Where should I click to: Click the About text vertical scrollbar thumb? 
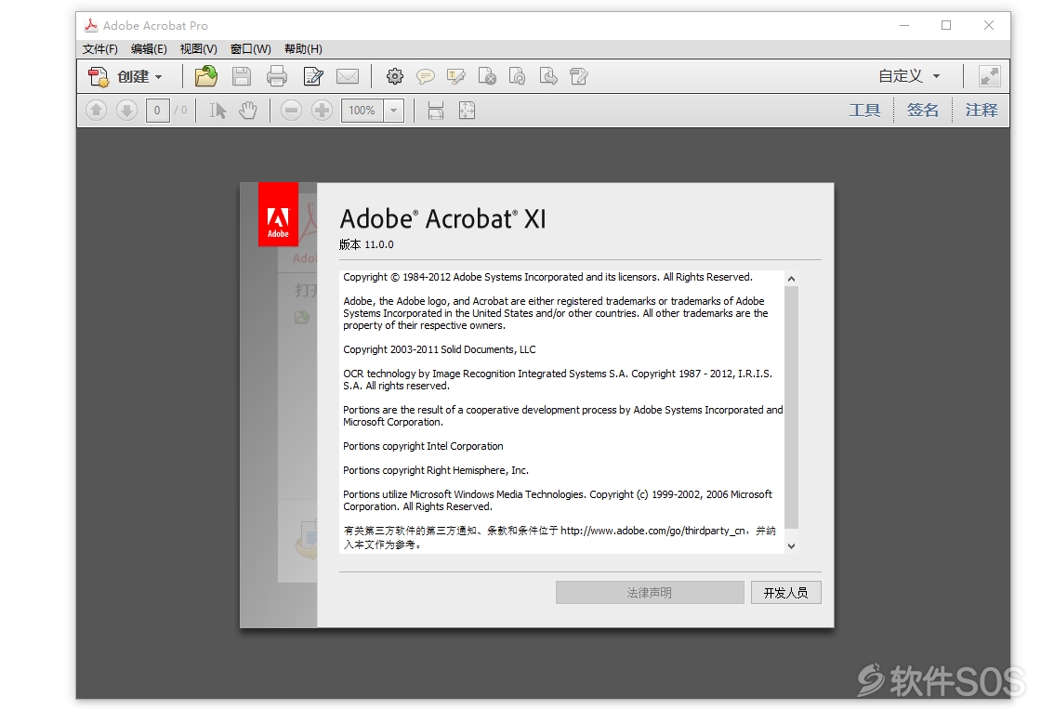[x=791, y=407]
